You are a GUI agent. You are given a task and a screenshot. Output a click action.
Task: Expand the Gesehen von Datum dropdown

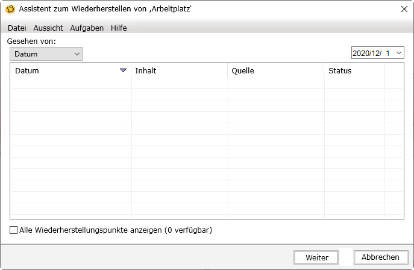pyautogui.click(x=46, y=54)
